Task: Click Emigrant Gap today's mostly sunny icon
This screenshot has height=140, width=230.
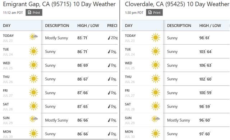Action: coord(33,37)
